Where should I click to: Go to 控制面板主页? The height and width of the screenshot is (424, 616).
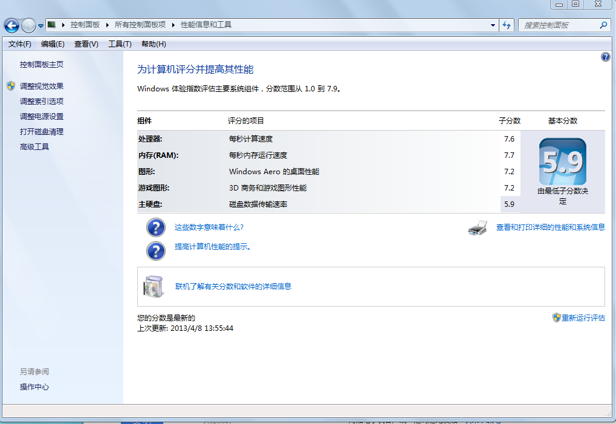point(42,65)
